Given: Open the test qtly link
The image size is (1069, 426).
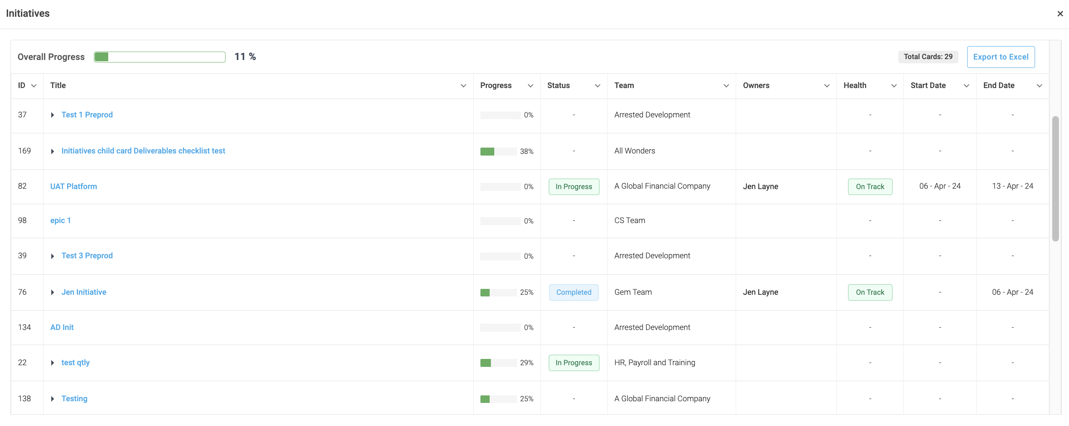Looking at the screenshot, I should 75,363.
